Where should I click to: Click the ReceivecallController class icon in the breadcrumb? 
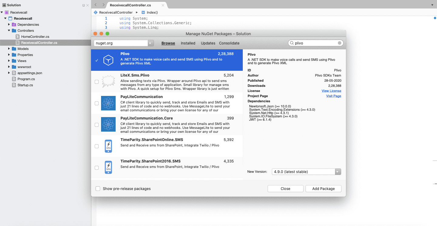[96, 12]
